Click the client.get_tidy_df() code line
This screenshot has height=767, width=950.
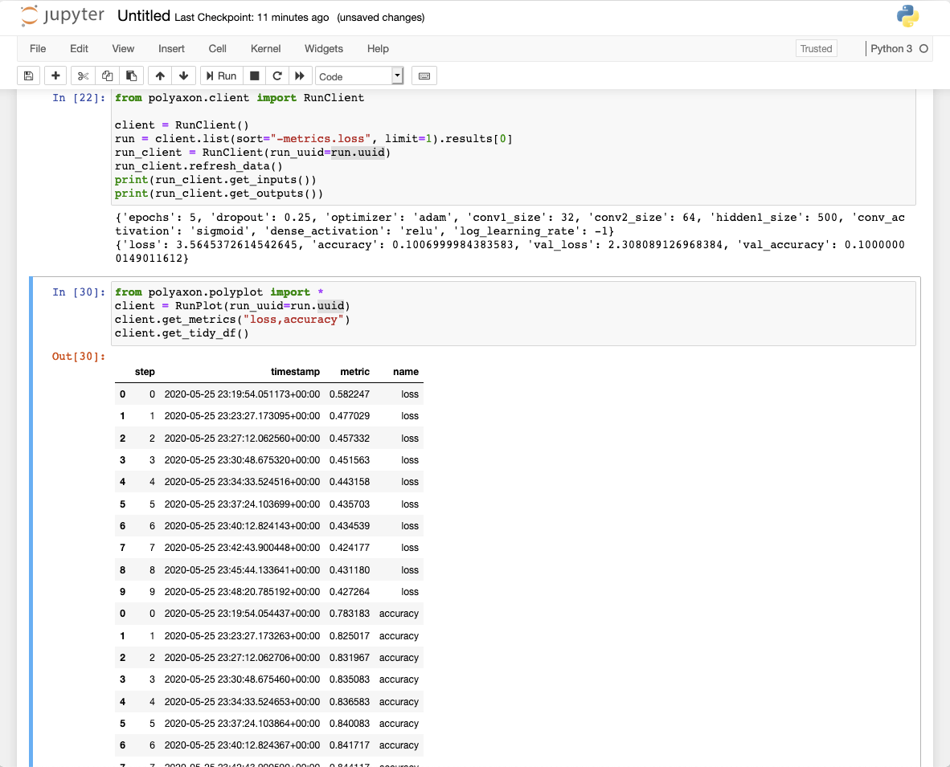click(182, 333)
